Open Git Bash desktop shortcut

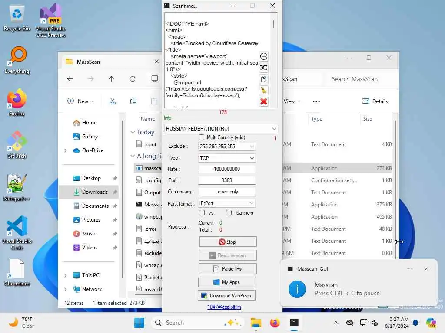[x=17, y=145]
